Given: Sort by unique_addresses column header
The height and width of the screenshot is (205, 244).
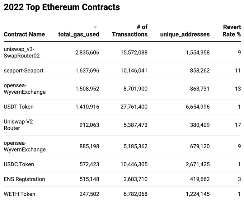Looking at the screenshot, I should [x=185, y=34].
